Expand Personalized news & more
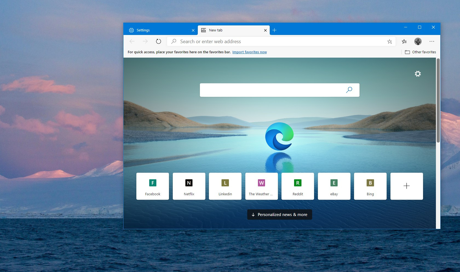The width and height of the screenshot is (460, 272). [280, 215]
